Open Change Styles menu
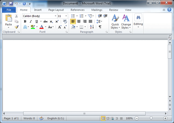Viewport: 174px width, 123px height. pos(126,22)
